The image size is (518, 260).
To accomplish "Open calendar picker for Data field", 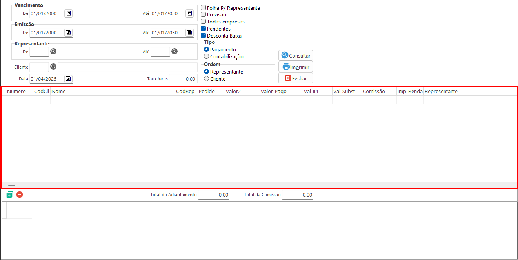I will [69, 79].
